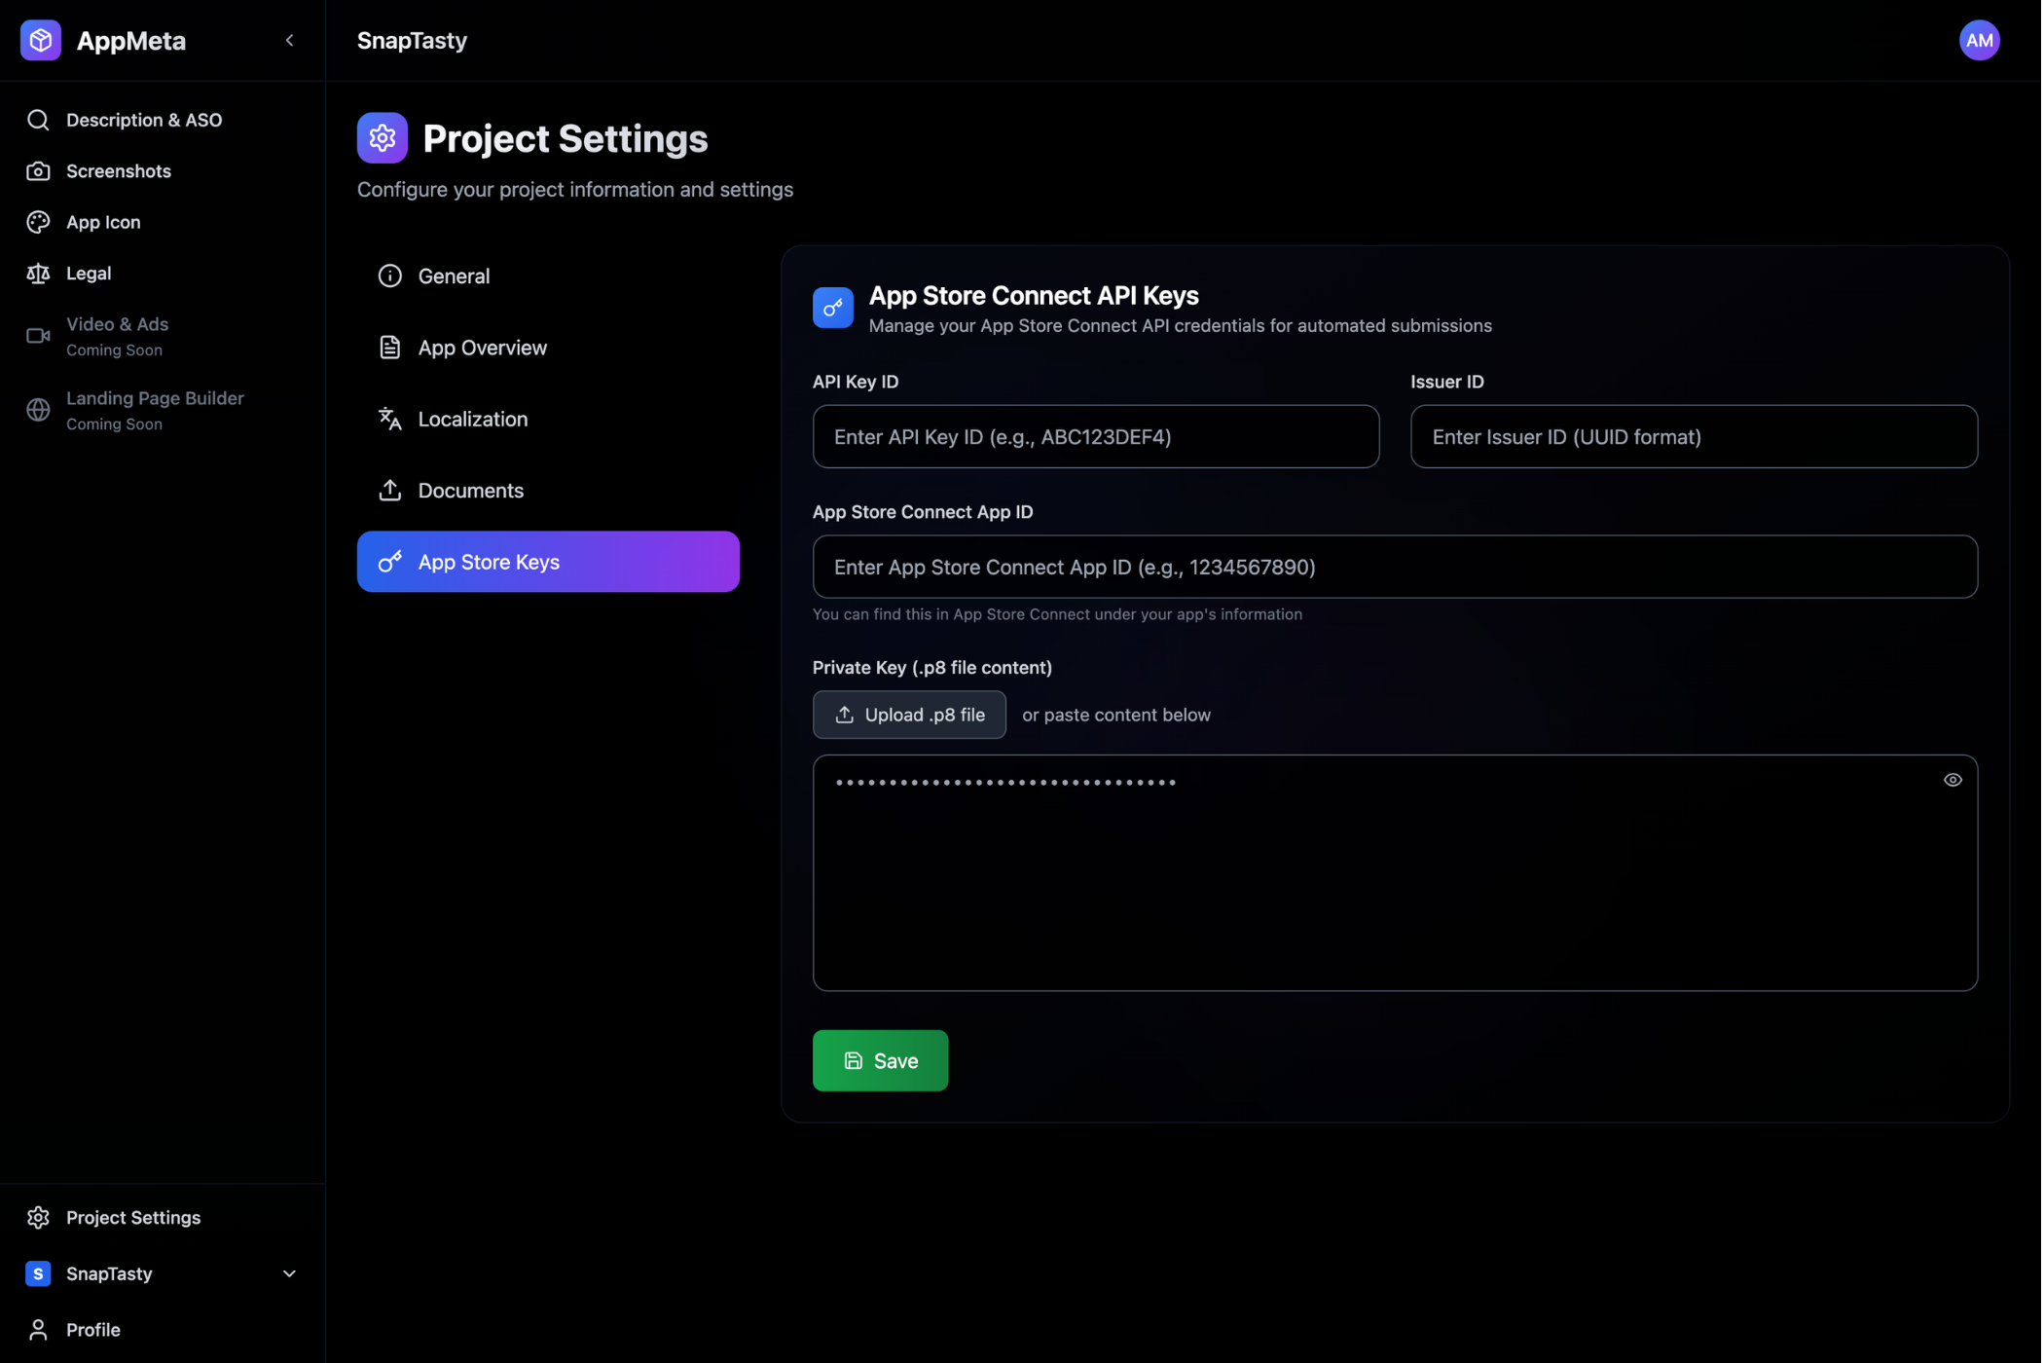The height and width of the screenshot is (1363, 2044).
Task: Click the AppMeta cube logo icon
Action: point(40,40)
